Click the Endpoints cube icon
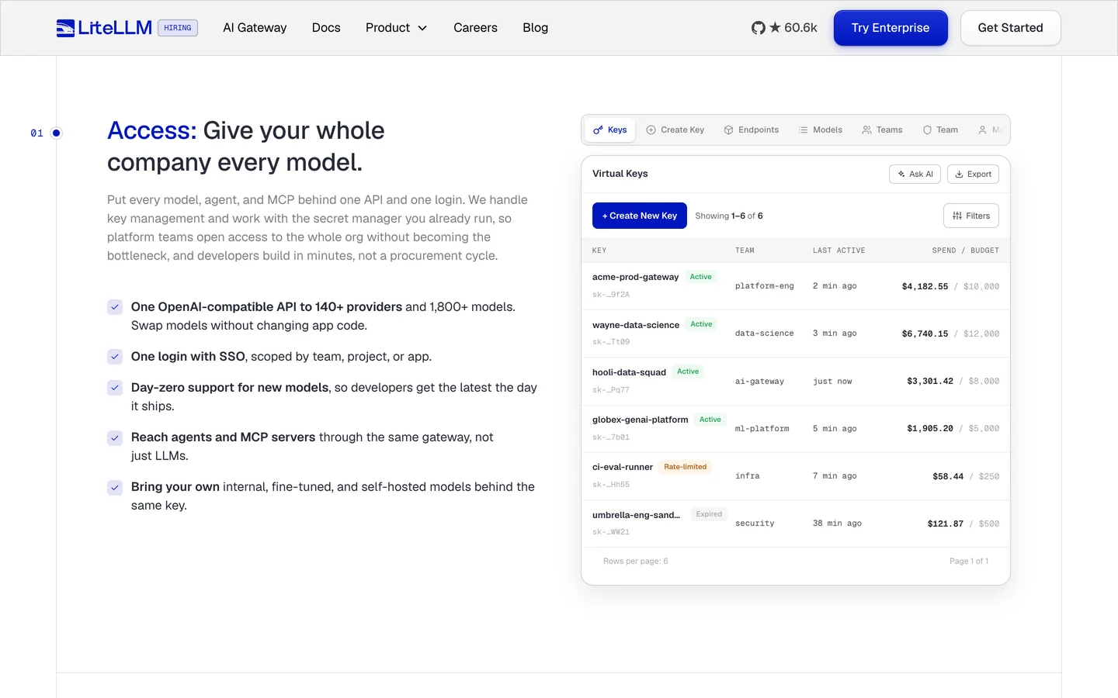This screenshot has height=698, width=1118. point(728,130)
